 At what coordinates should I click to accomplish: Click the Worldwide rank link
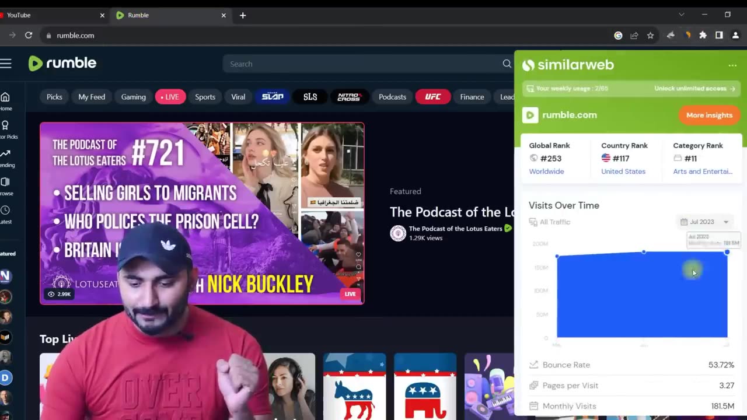point(546,171)
